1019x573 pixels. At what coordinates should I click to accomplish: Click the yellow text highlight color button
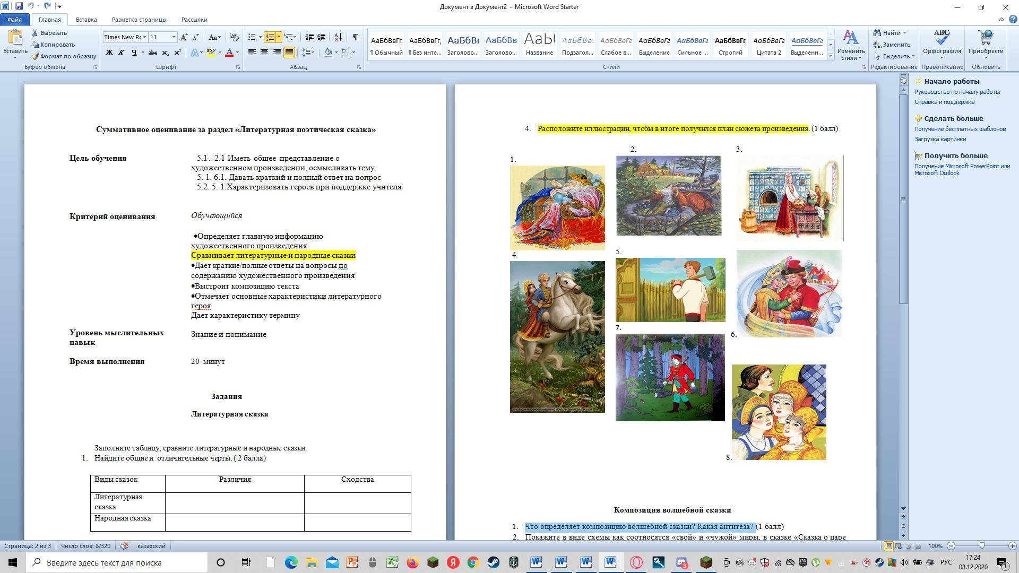click(x=211, y=53)
